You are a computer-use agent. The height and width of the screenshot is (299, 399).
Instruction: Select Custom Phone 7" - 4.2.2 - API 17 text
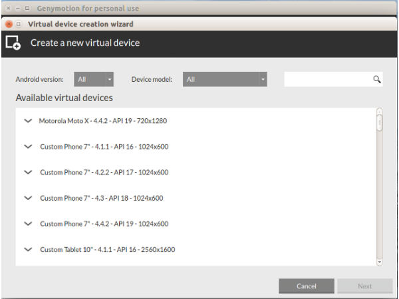pos(104,172)
